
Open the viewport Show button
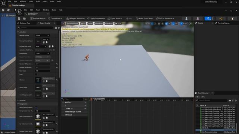click(x=90, y=23)
